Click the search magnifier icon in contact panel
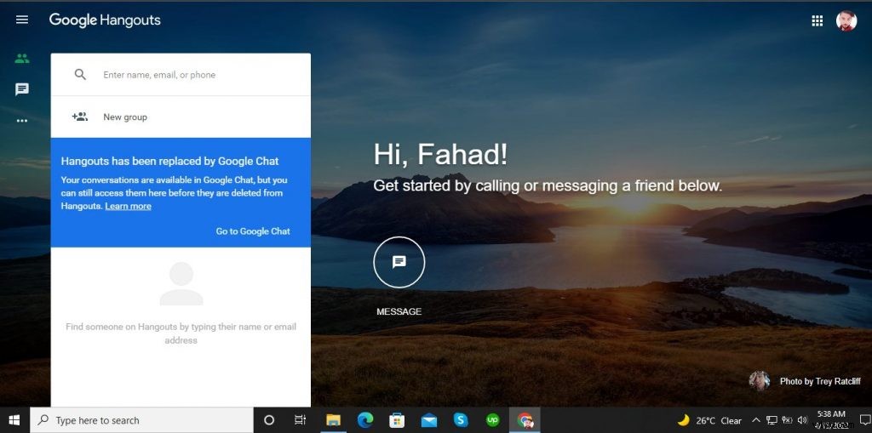 click(80, 75)
